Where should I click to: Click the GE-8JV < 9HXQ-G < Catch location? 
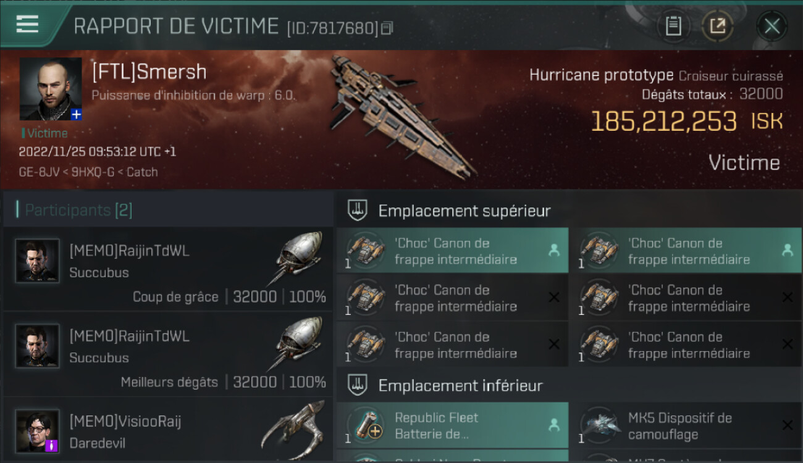click(88, 172)
